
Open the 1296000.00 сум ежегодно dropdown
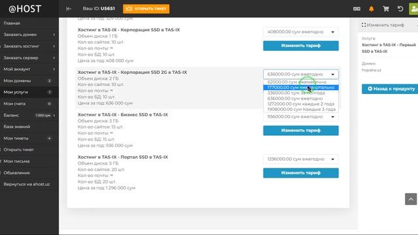[300, 159]
